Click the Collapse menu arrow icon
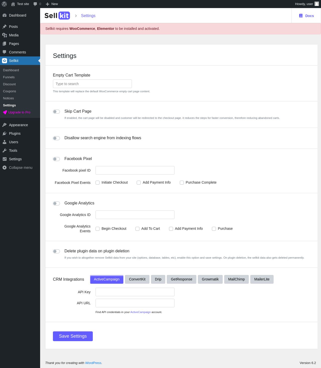Screen dimensions: 321x368 click(5, 168)
